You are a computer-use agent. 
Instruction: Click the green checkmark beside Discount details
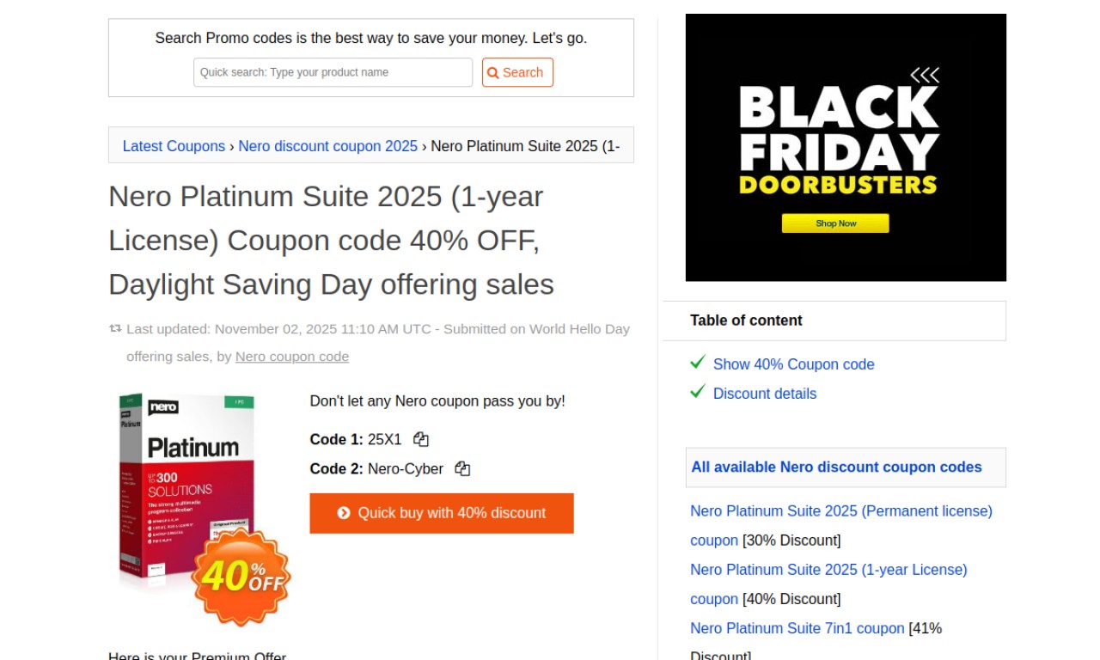[698, 392]
